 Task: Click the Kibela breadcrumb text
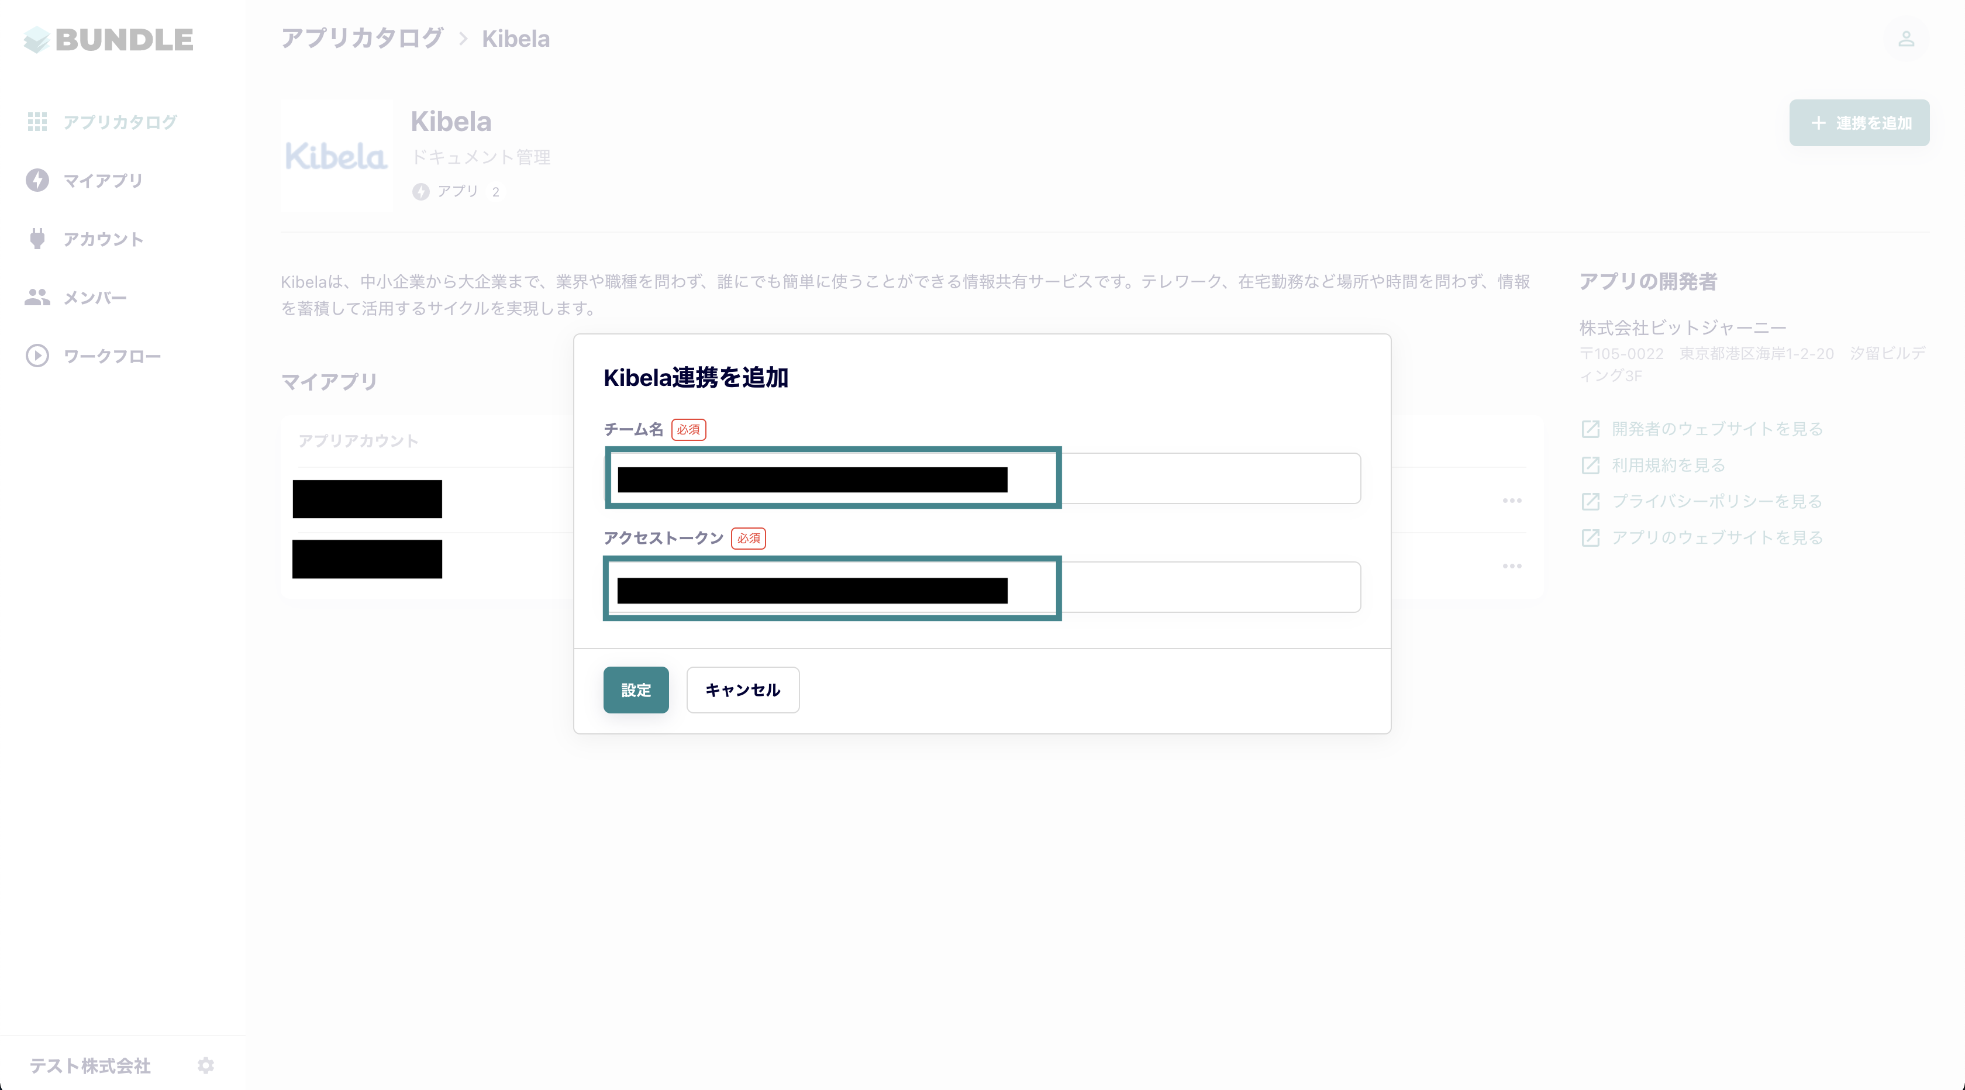pyautogui.click(x=516, y=39)
